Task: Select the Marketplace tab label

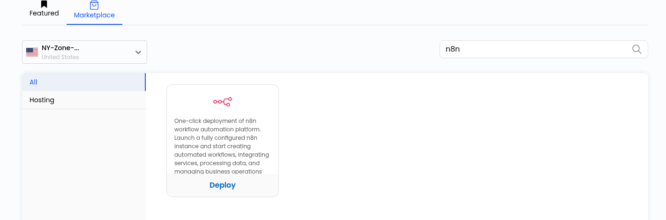Action: click(x=94, y=15)
